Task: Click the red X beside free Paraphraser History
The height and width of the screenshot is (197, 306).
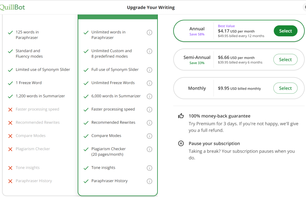Action: (10, 181)
